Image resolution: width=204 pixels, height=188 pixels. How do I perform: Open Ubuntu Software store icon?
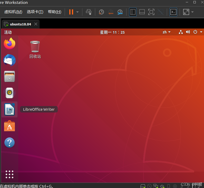point(9,126)
